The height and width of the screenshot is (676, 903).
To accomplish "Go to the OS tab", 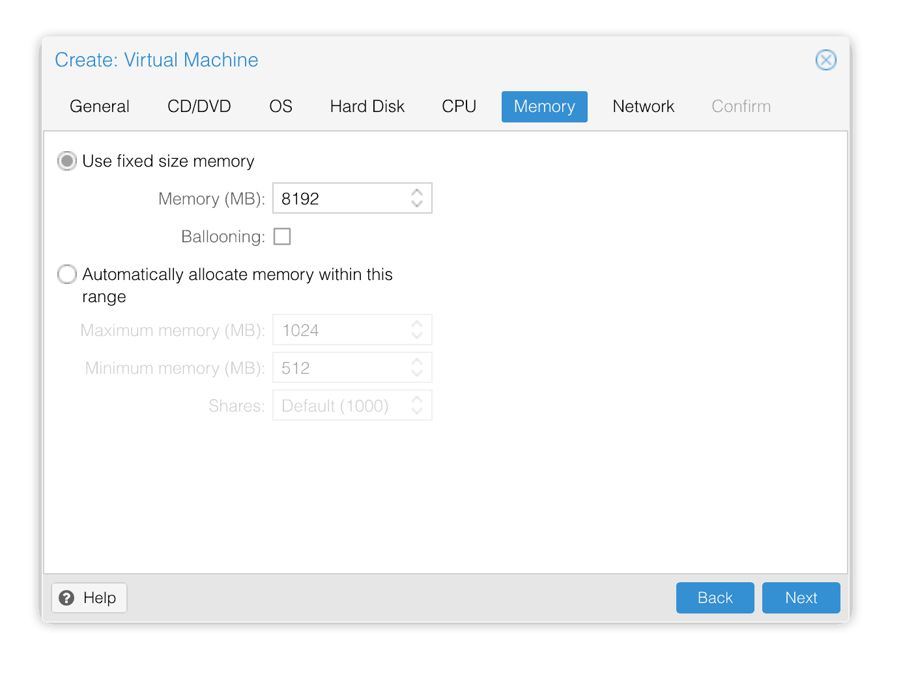I will tap(281, 107).
